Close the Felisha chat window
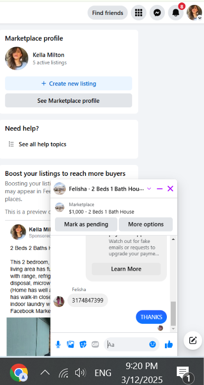 (170, 189)
